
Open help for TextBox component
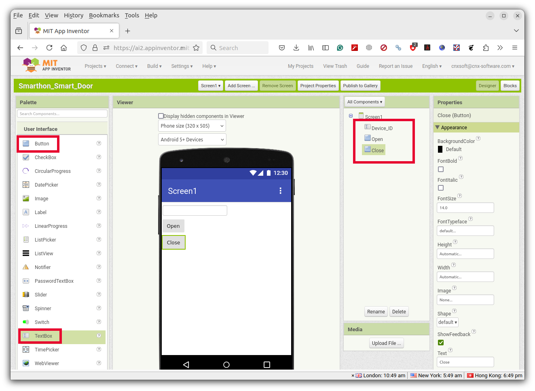99,336
